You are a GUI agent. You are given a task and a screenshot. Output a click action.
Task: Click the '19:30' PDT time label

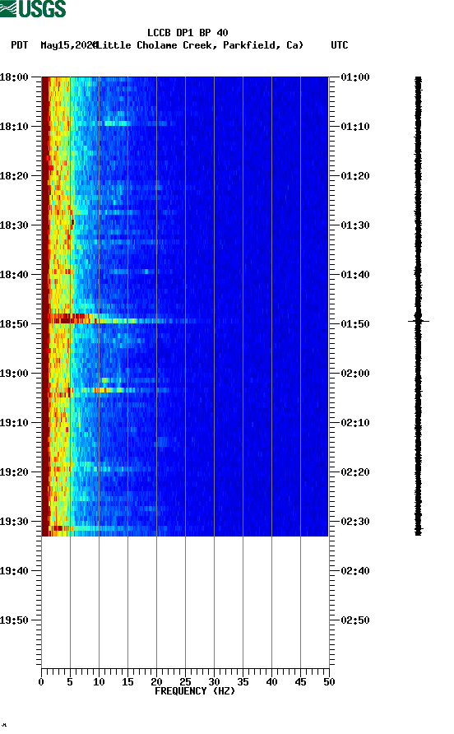(x=15, y=522)
